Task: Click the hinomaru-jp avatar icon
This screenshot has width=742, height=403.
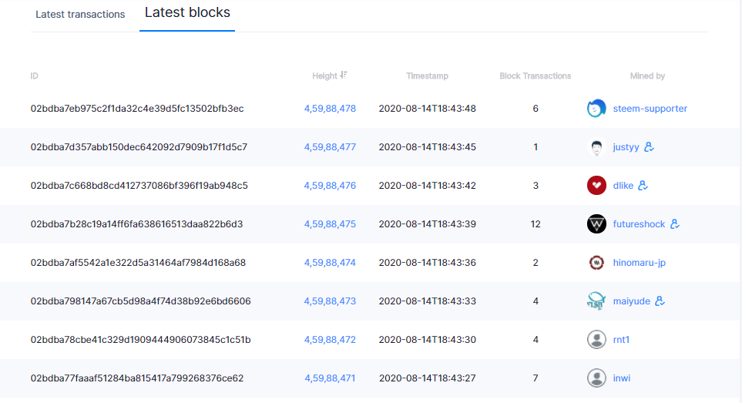Action: [x=596, y=263]
